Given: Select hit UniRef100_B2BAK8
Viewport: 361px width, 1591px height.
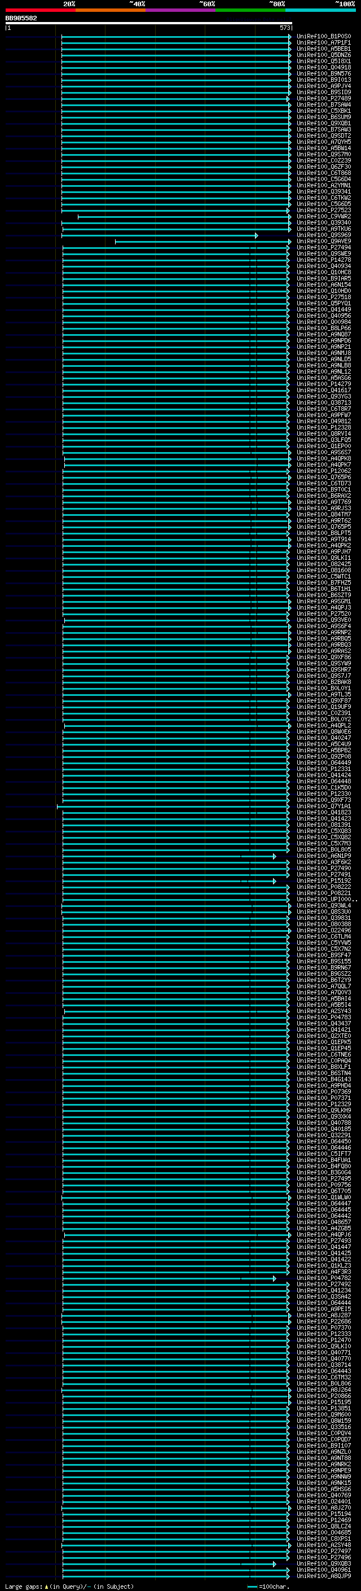Looking at the screenshot, I should (x=323, y=682).
